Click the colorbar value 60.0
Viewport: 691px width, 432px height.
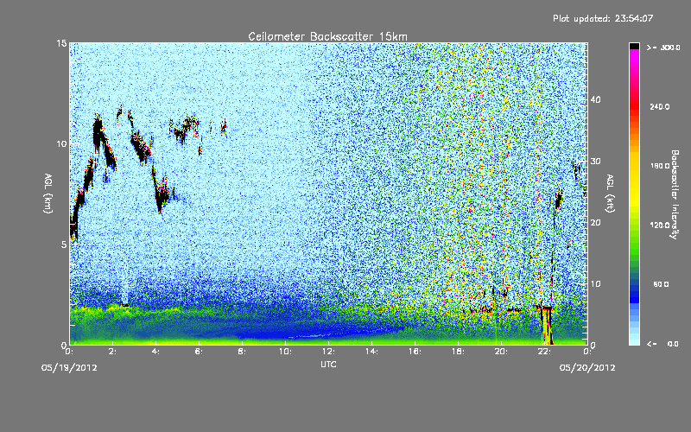tap(661, 284)
